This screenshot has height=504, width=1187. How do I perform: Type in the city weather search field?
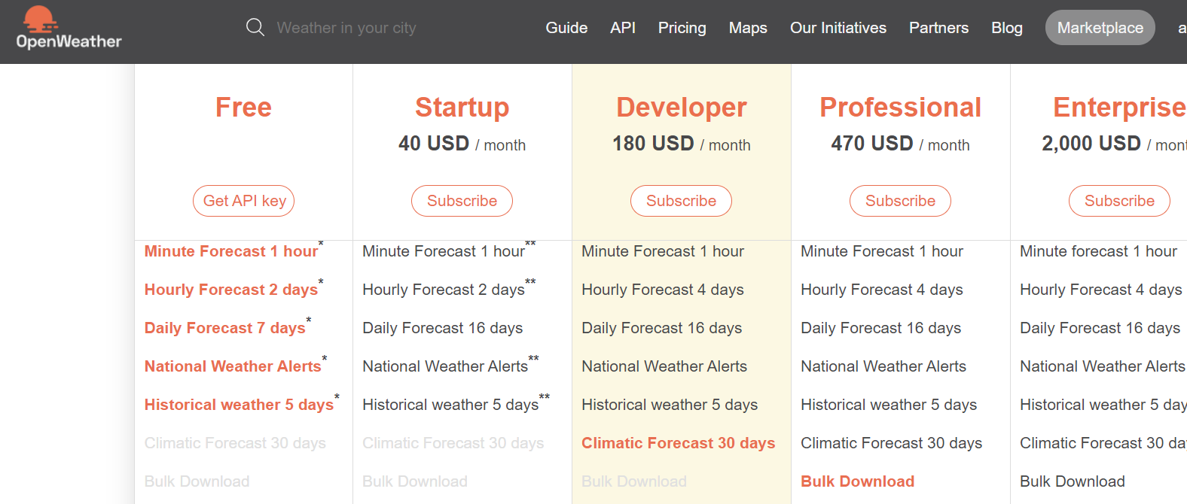click(x=346, y=28)
